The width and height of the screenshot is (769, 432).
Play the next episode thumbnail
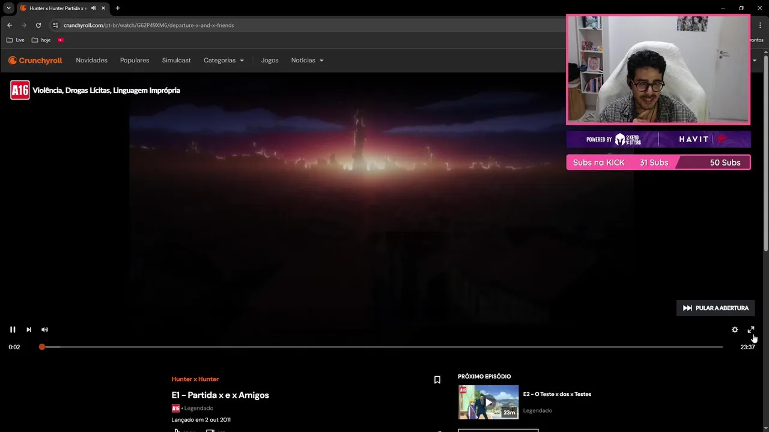(488, 402)
